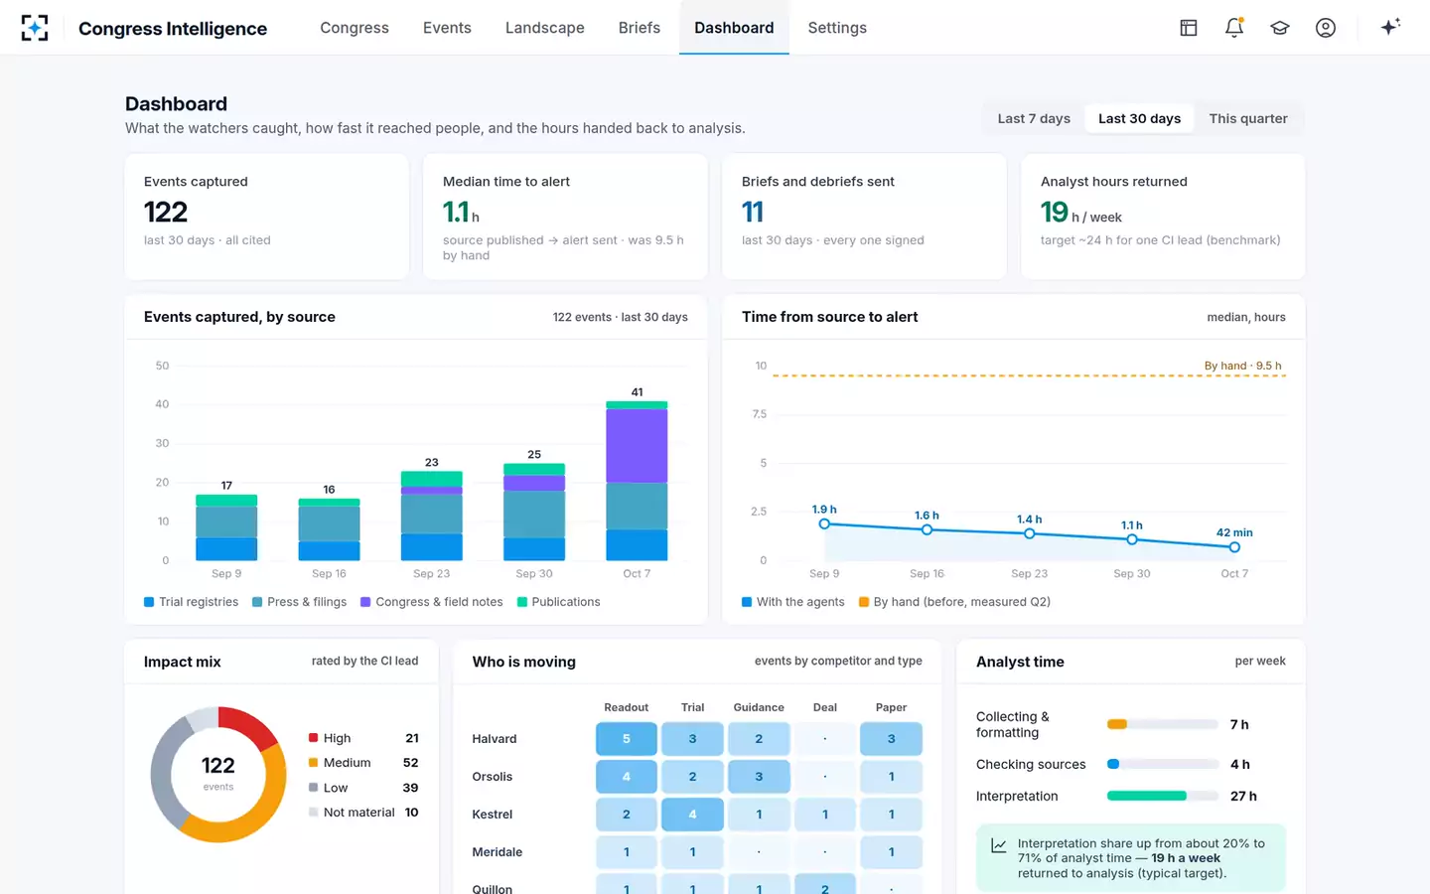Open the Briefs tab
The image size is (1430, 894).
[640, 28]
